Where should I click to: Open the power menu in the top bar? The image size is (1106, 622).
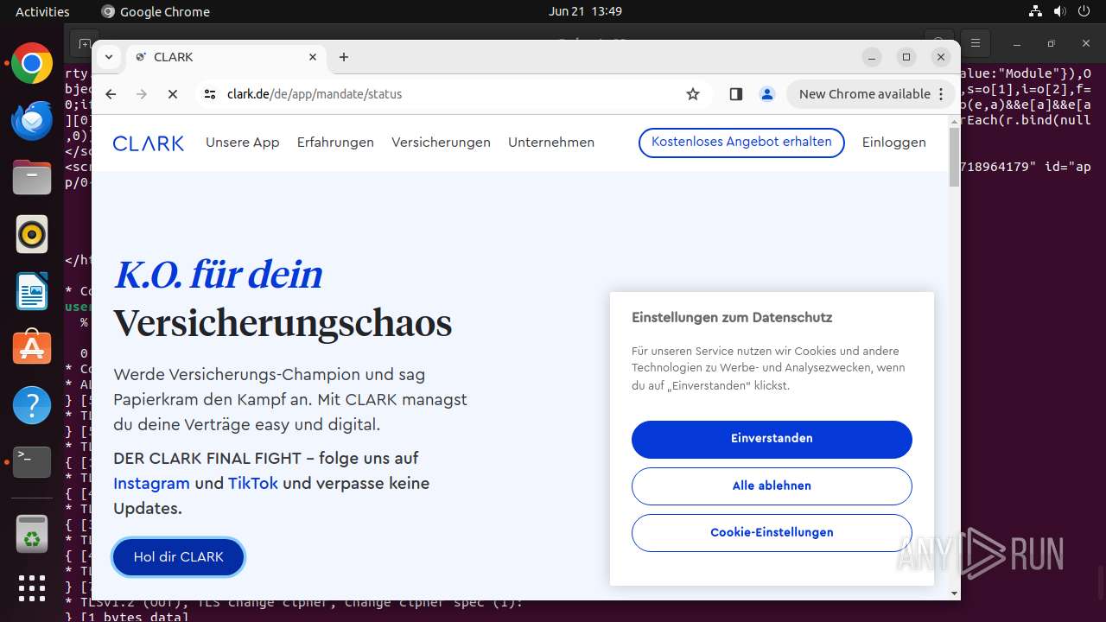tap(1084, 11)
